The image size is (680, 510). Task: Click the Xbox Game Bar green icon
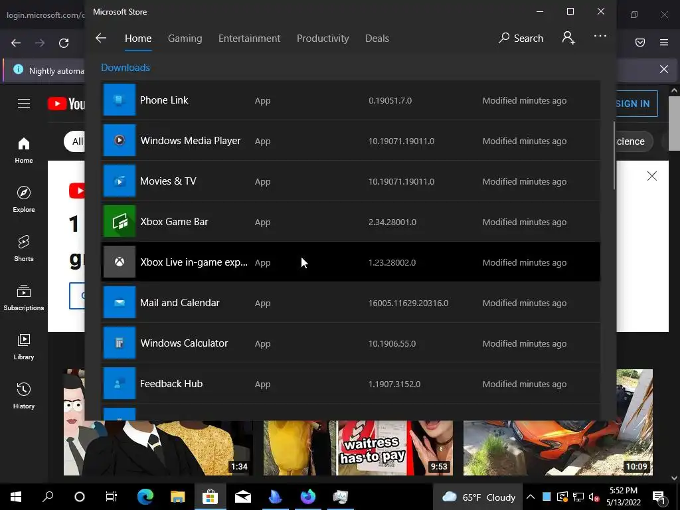[x=120, y=222]
